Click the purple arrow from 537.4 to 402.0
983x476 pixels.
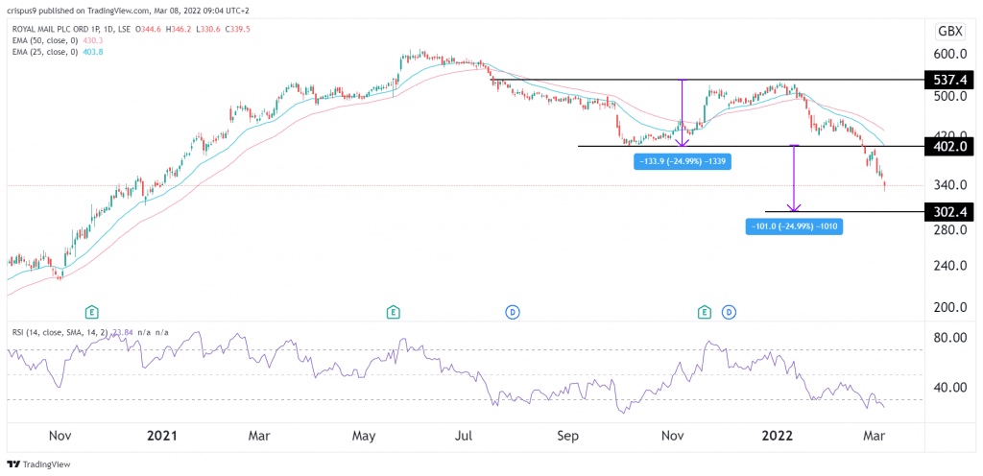[x=682, y=112]
